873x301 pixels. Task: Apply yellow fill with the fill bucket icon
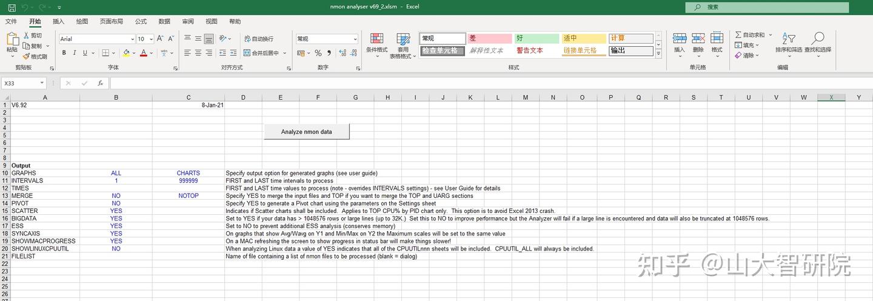pos(125,53)
